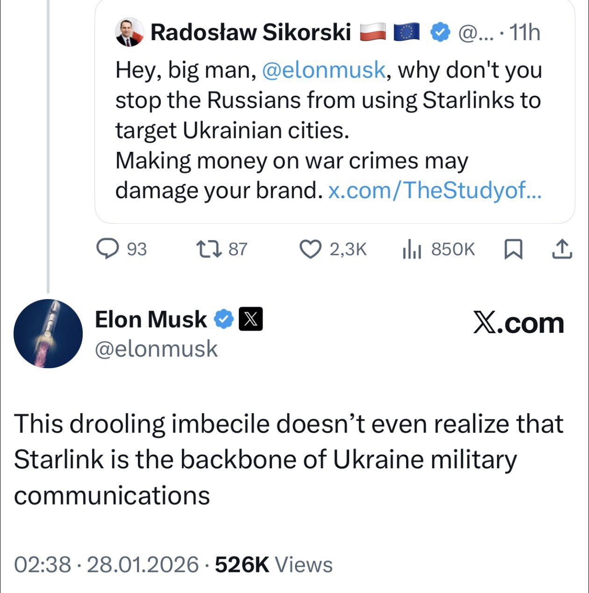Share the post via upload arrow icon
The width and height of the screenshot is (589, 593).
click(562, 249)
